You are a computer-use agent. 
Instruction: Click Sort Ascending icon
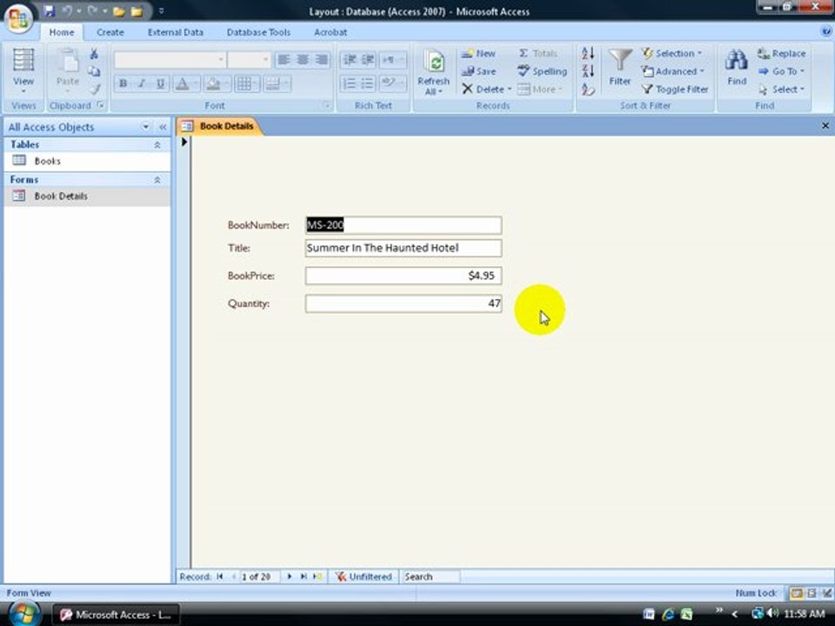coord(588,53)
